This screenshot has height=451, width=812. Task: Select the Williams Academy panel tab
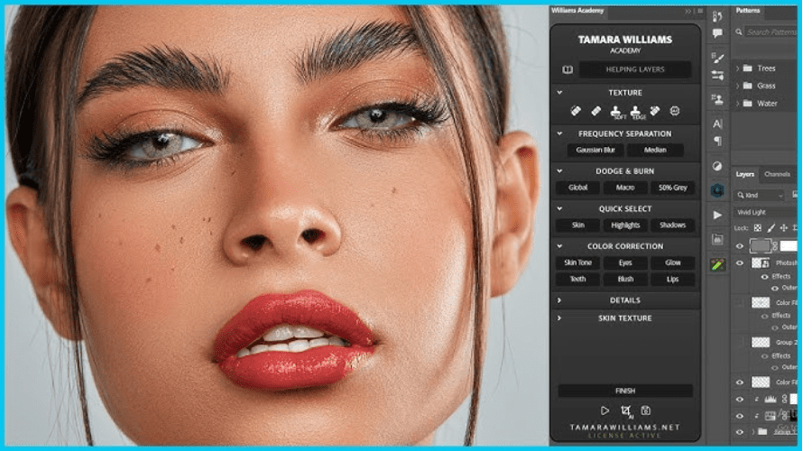point(577,11)
